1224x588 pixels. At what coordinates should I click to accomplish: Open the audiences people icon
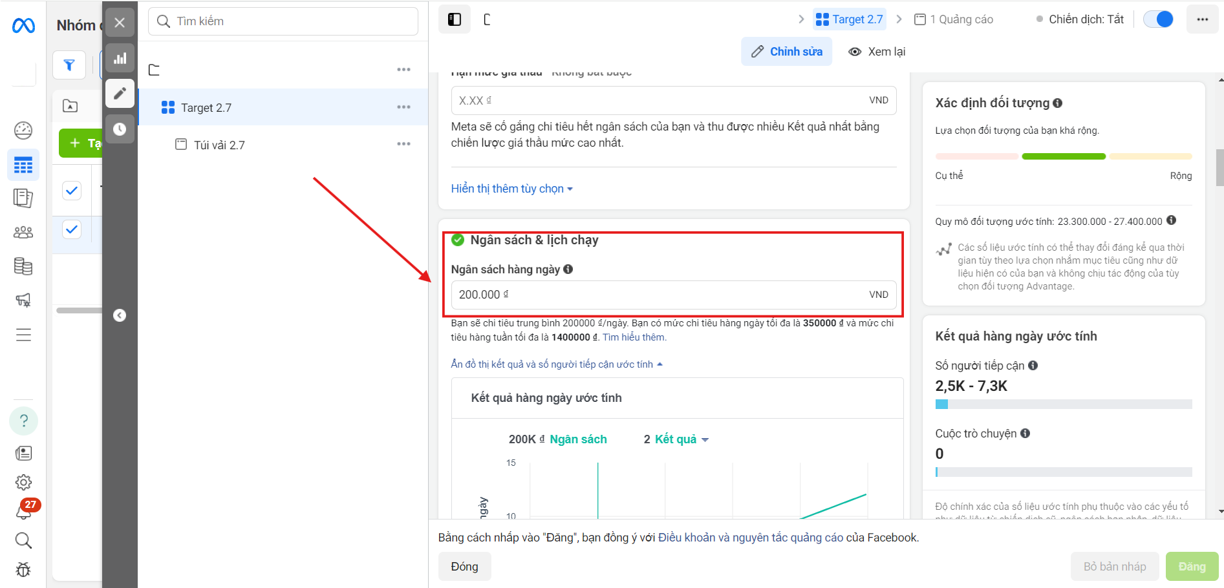pos(23,232)
